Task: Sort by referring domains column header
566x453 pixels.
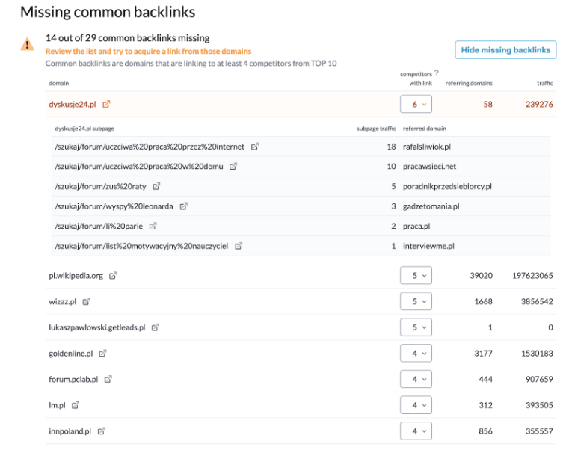Action: [469, 83]
